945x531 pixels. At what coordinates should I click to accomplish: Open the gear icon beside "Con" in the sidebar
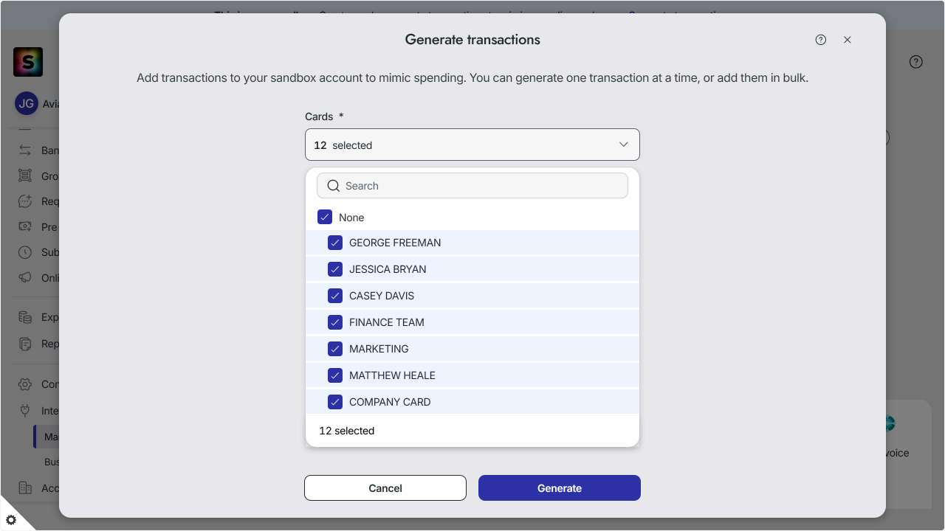25,384
